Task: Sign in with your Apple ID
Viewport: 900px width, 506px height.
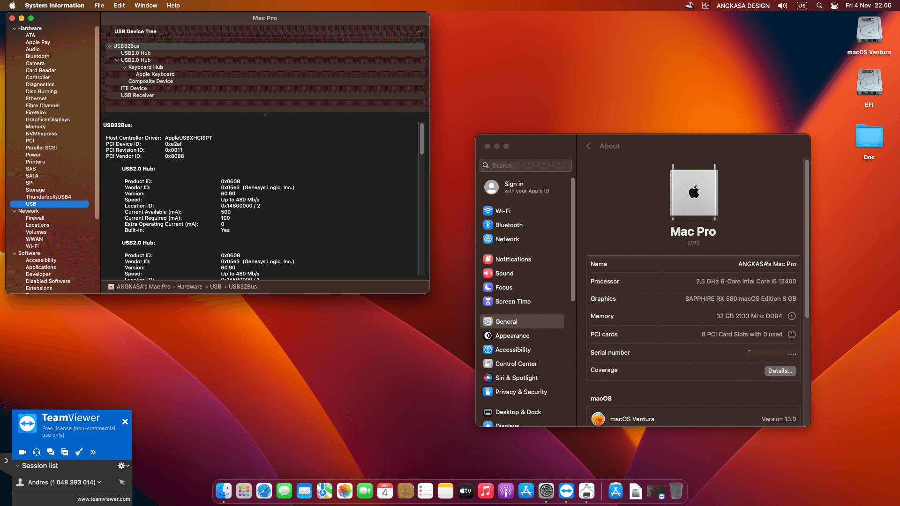Action: click(525, 187)
